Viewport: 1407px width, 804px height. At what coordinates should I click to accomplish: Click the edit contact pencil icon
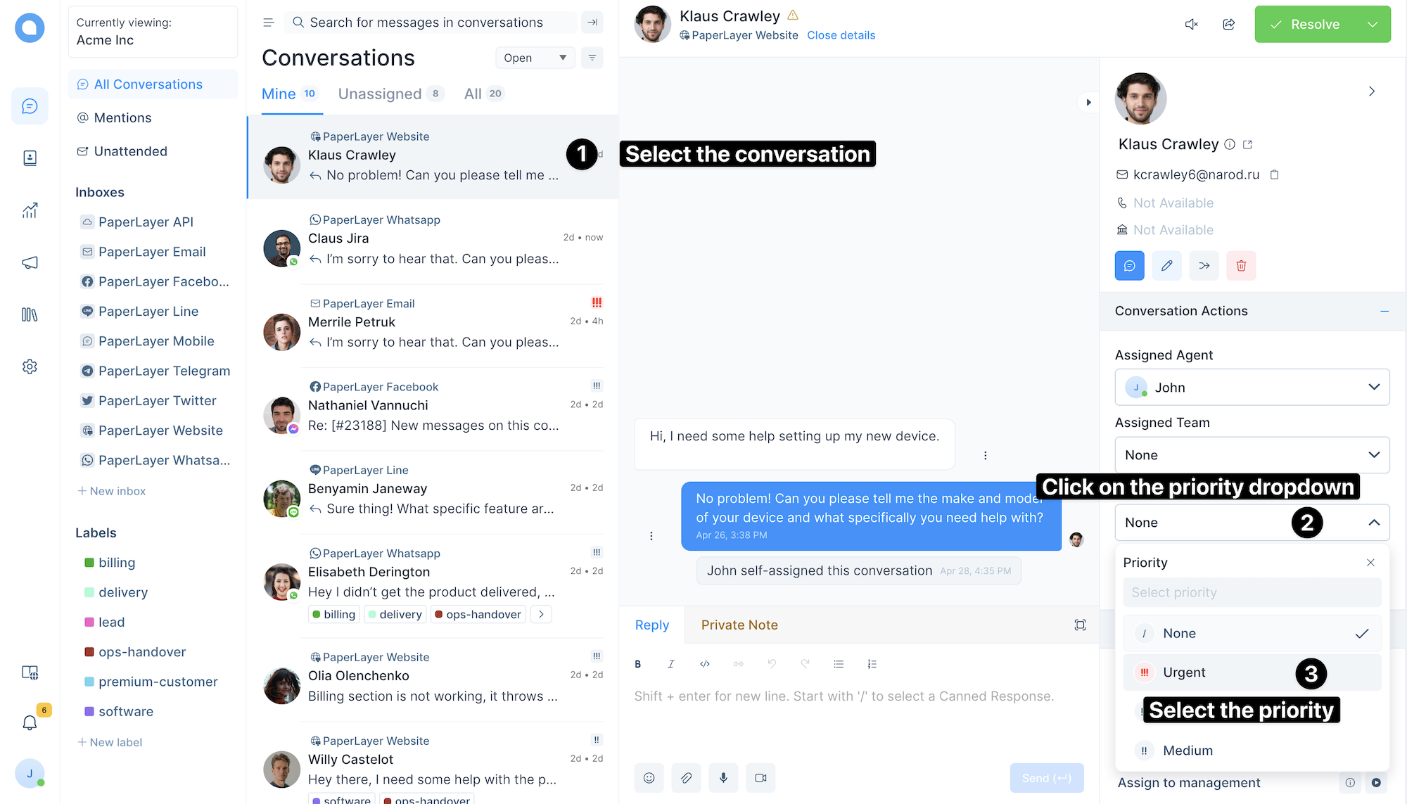[1166, 266]
